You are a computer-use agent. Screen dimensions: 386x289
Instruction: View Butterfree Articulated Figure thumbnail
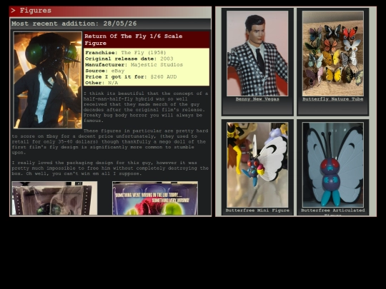pos(333,165)
